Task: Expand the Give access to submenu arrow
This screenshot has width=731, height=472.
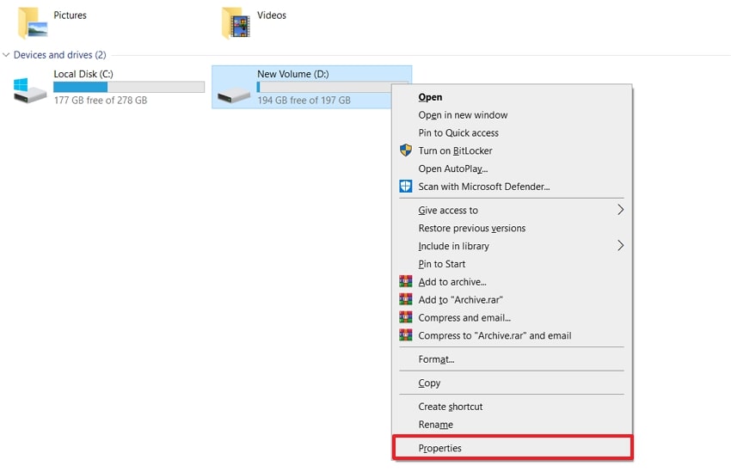Action: click(620, 210)
